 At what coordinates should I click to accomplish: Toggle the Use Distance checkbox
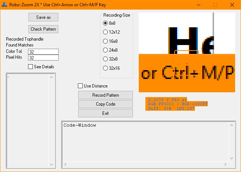80,86
